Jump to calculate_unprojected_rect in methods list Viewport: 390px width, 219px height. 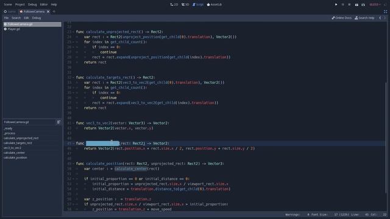click(21, 138)
